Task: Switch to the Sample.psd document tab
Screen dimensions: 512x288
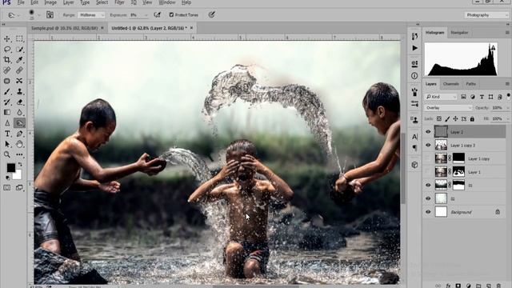Action: click(x=65, y=29)
